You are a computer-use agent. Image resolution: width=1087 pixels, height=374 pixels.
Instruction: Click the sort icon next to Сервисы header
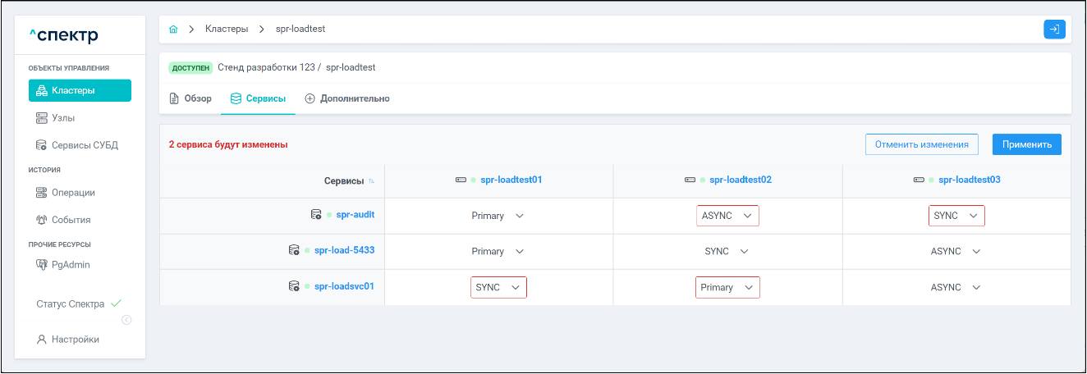(371, 180)
